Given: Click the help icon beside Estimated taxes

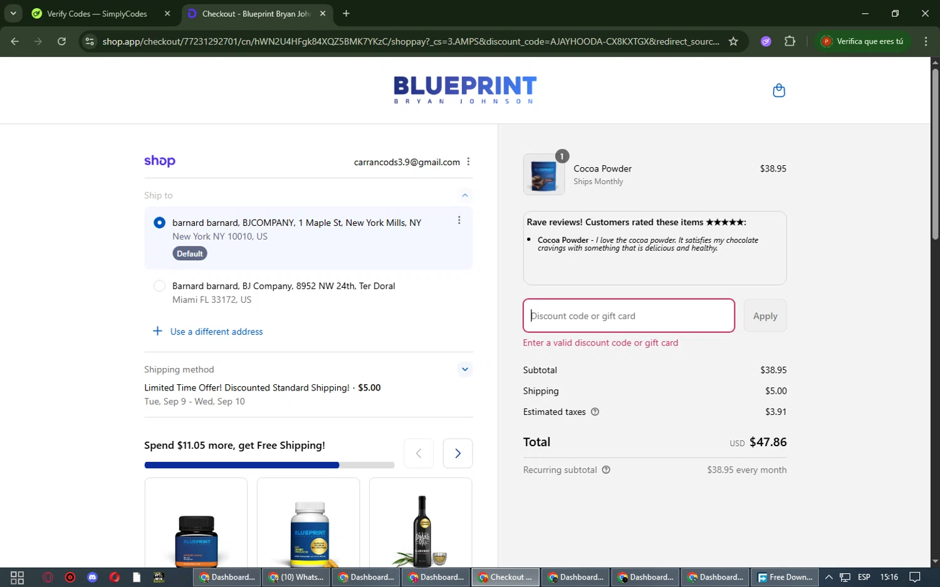Looking at the screenshot, I should point(595,412).
